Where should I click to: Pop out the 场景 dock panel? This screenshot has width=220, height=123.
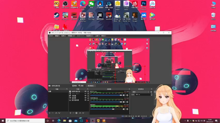(67, 89)
